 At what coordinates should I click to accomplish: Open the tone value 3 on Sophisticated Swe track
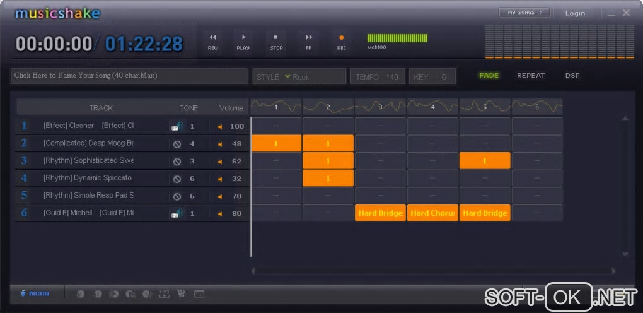point(192,162)
